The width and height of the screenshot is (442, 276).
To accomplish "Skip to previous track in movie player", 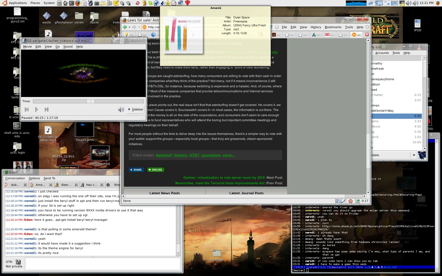I will click(27, 110).
